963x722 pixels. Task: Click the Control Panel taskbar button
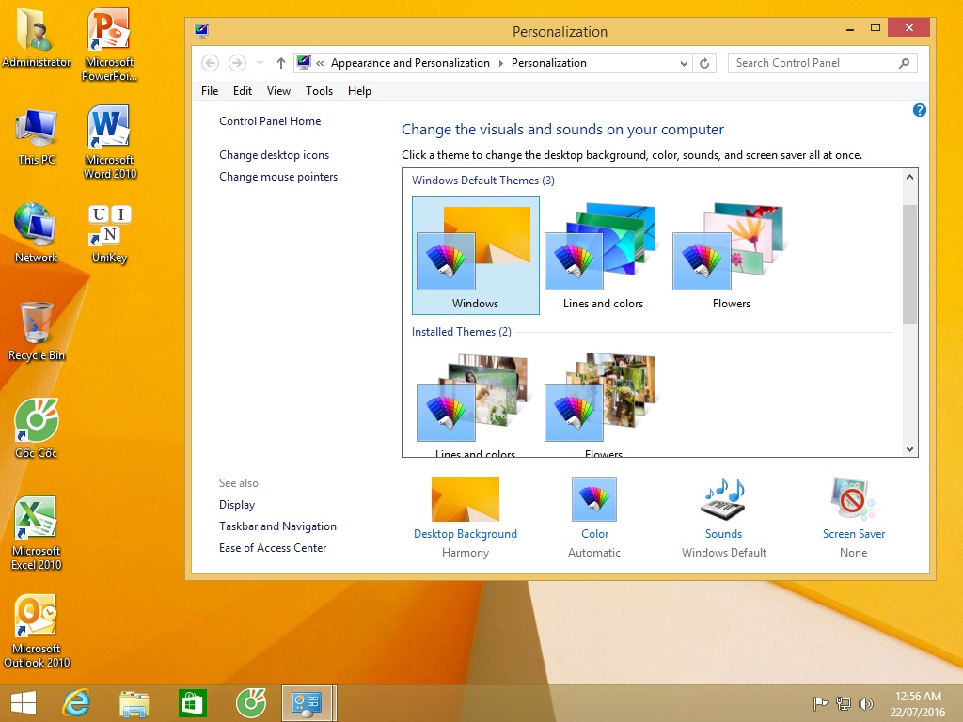point(308,703)
